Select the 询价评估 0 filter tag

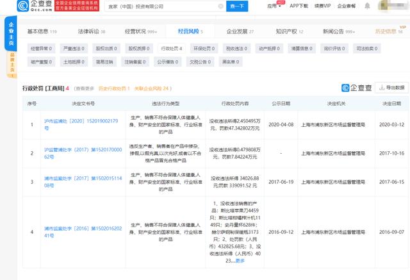[334, 48]
